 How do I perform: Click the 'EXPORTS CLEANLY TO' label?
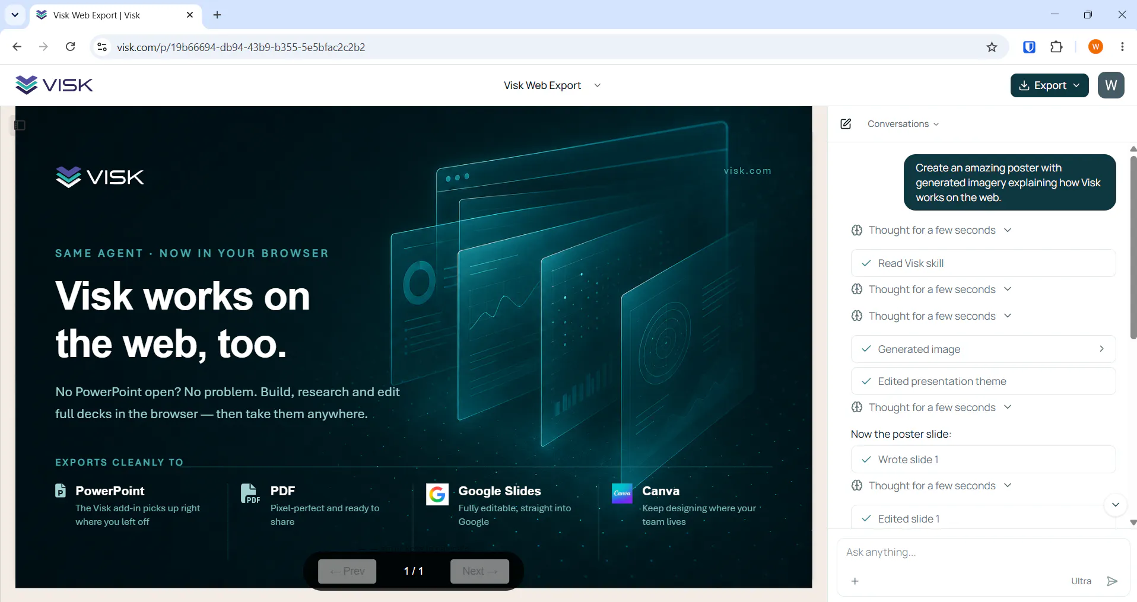119,462
